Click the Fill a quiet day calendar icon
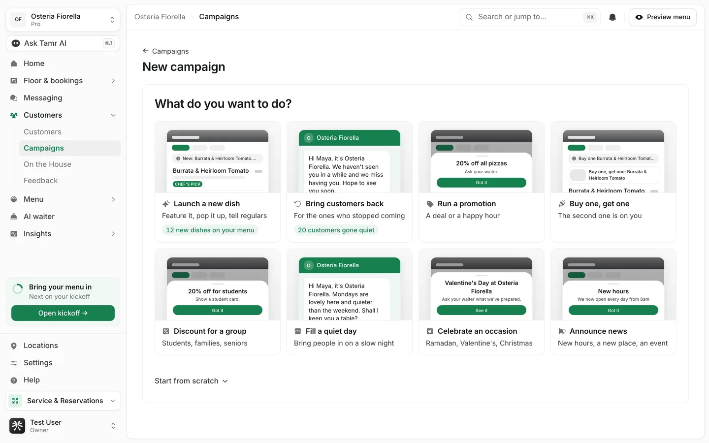 [298, 331]
